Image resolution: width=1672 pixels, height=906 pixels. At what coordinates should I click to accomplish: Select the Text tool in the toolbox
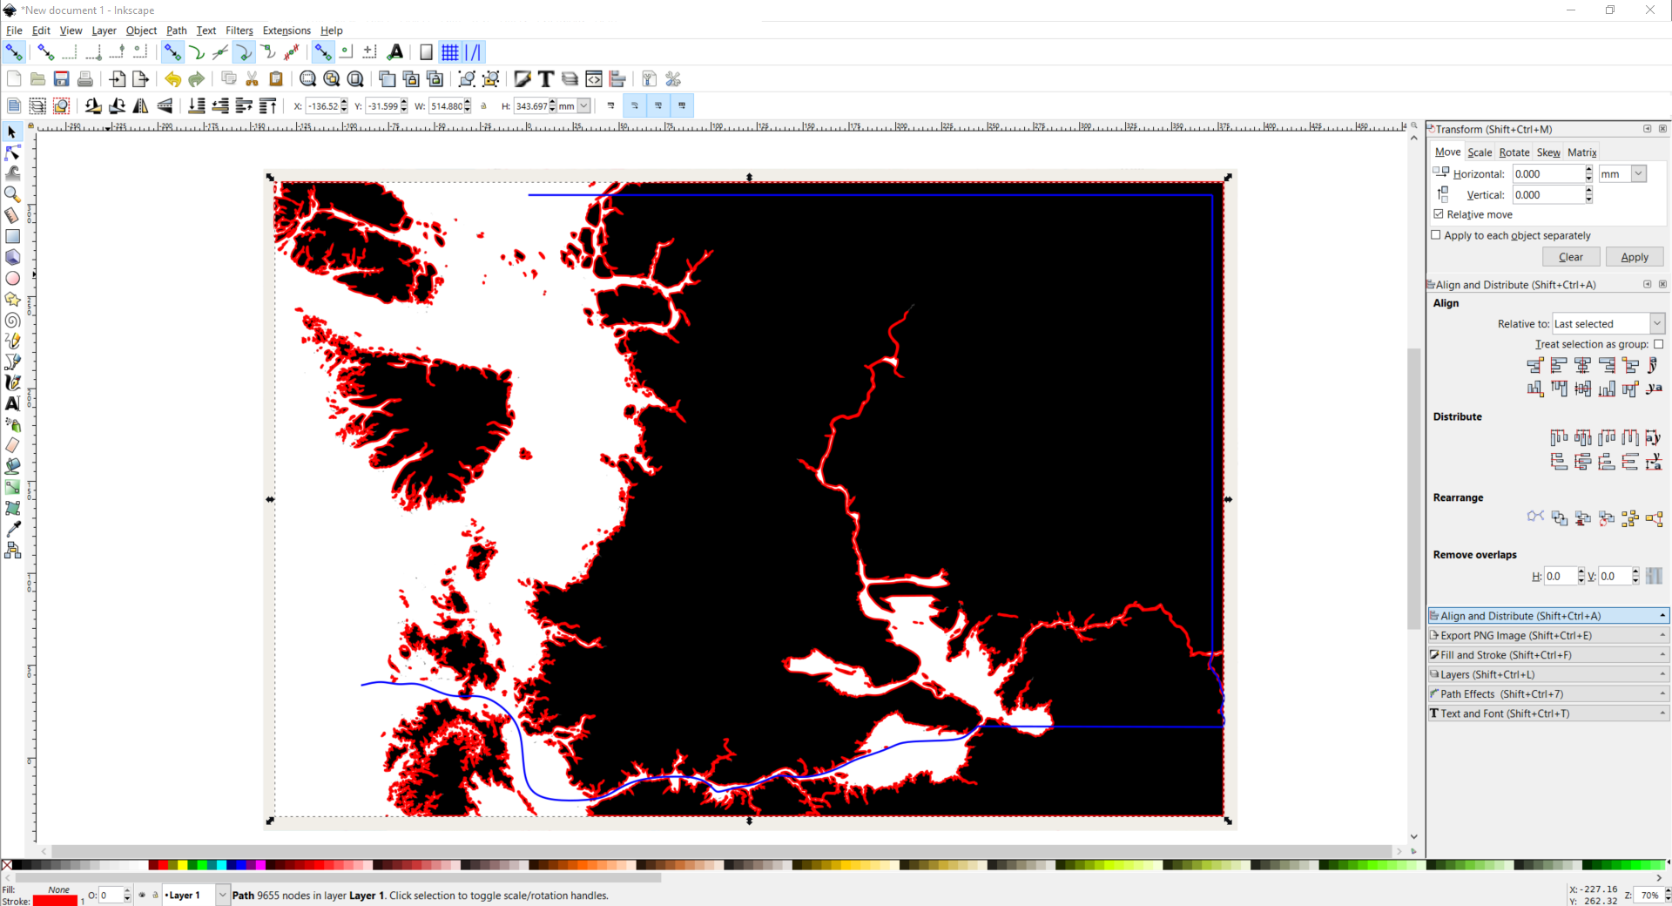tap(12, 403)
